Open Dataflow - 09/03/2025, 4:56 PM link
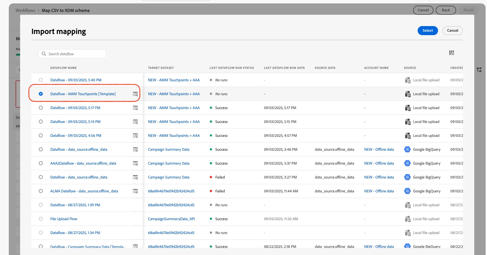Screen dimensions: 487x255 pos(76,136)
